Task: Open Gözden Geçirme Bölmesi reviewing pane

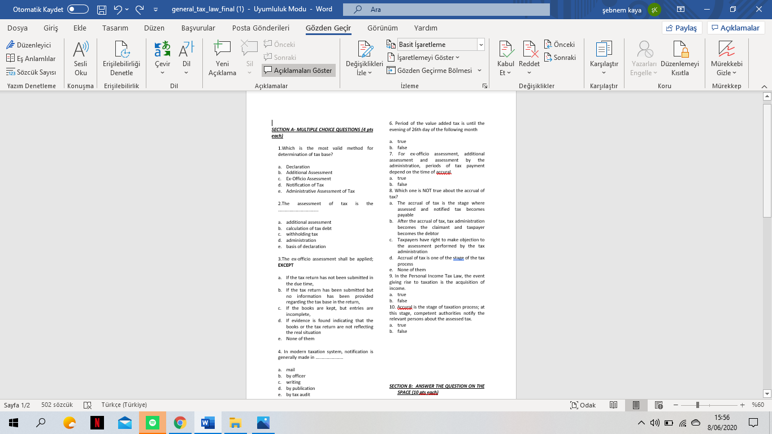Action: pyautogui.click(x=430, y=71)
